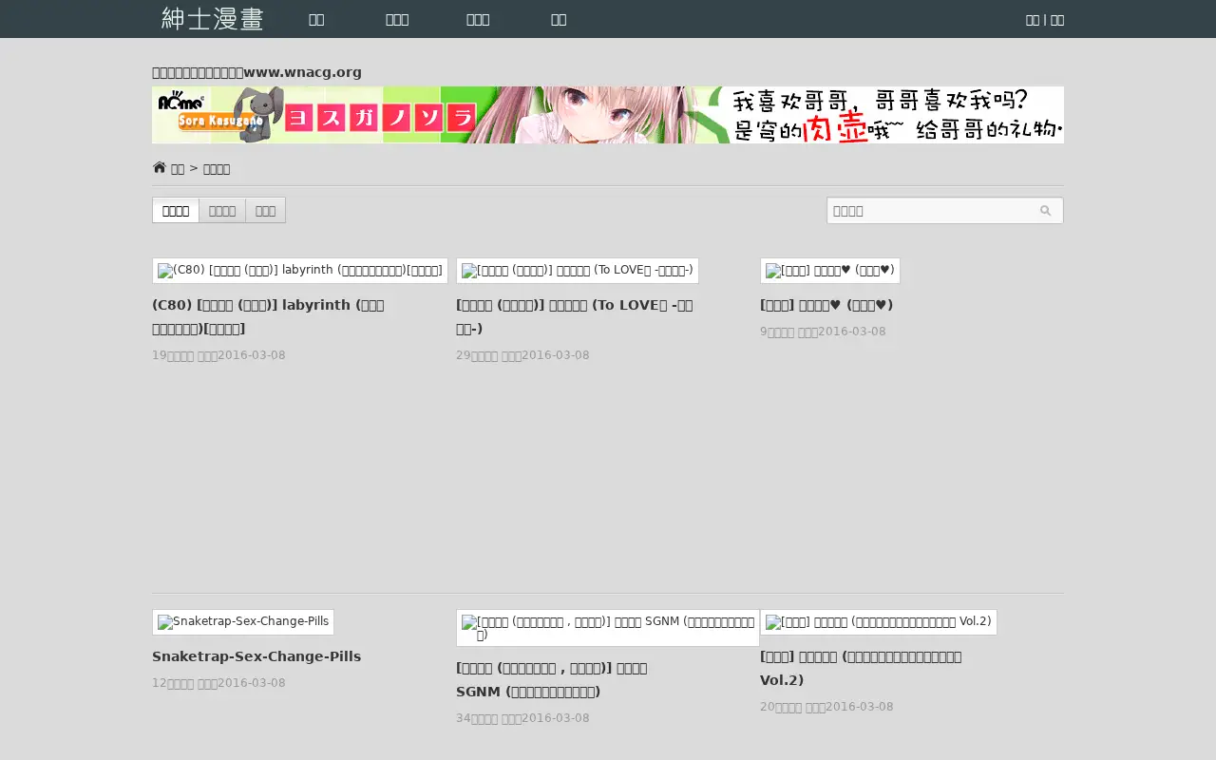Open the 'Snaketrap-Sex-Change-Pills' bold title link

point(256,656)
